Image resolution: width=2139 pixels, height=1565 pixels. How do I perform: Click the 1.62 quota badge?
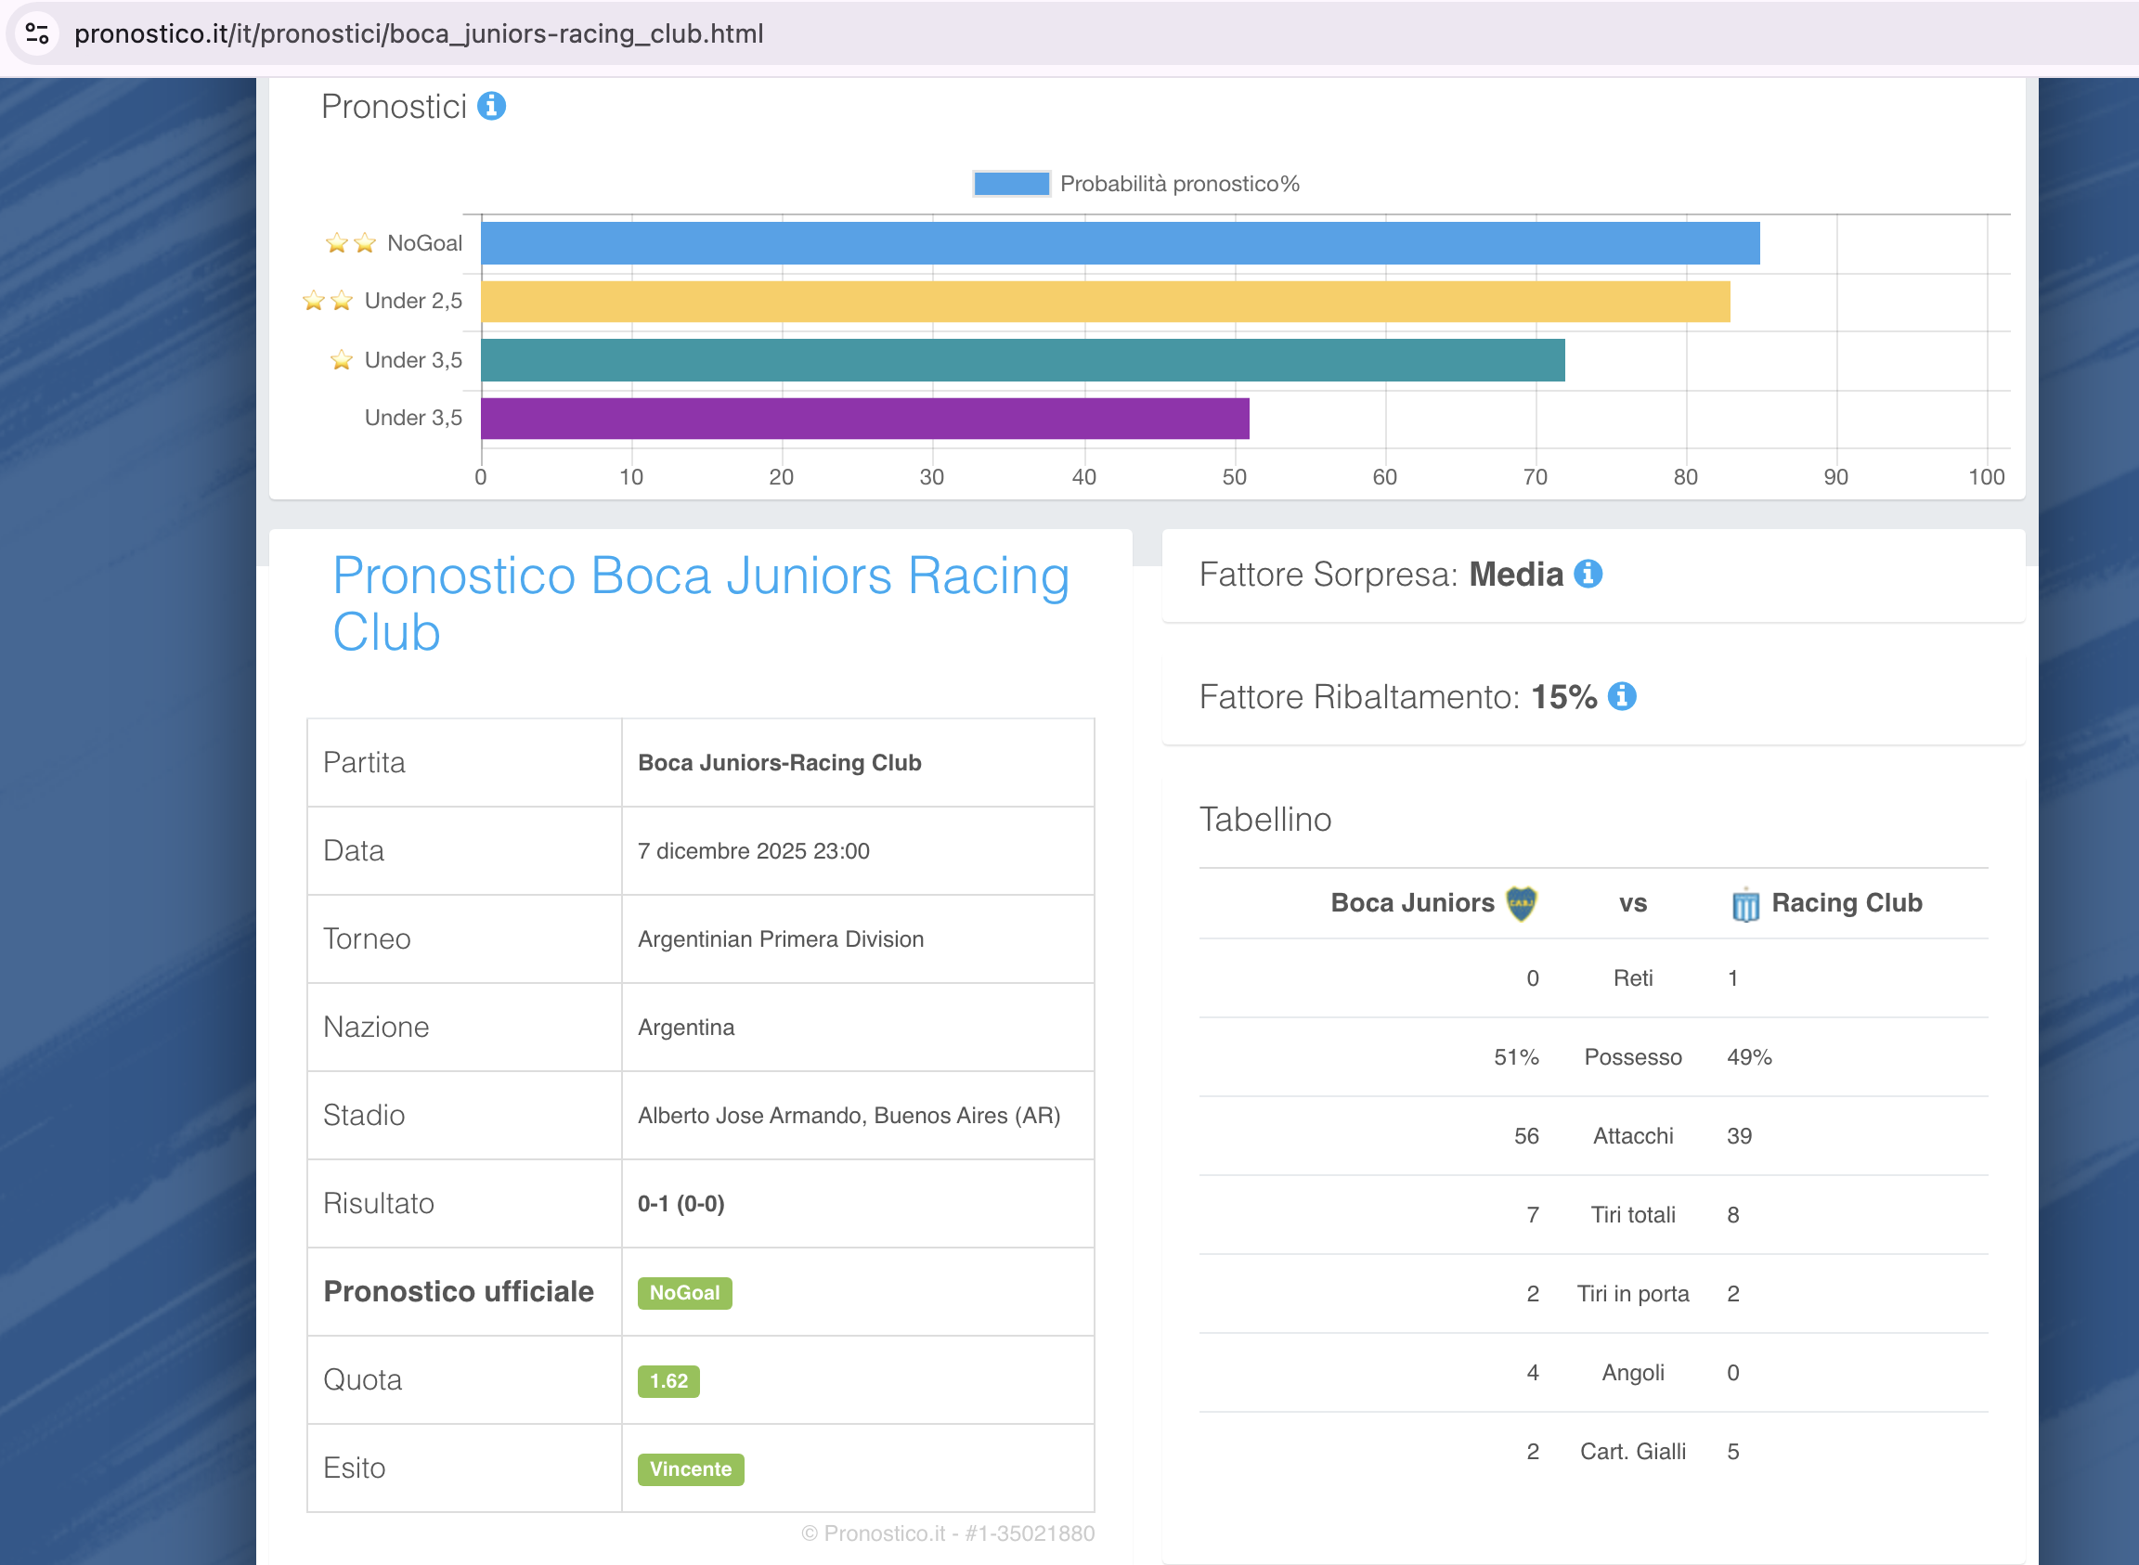(668, 1381)
